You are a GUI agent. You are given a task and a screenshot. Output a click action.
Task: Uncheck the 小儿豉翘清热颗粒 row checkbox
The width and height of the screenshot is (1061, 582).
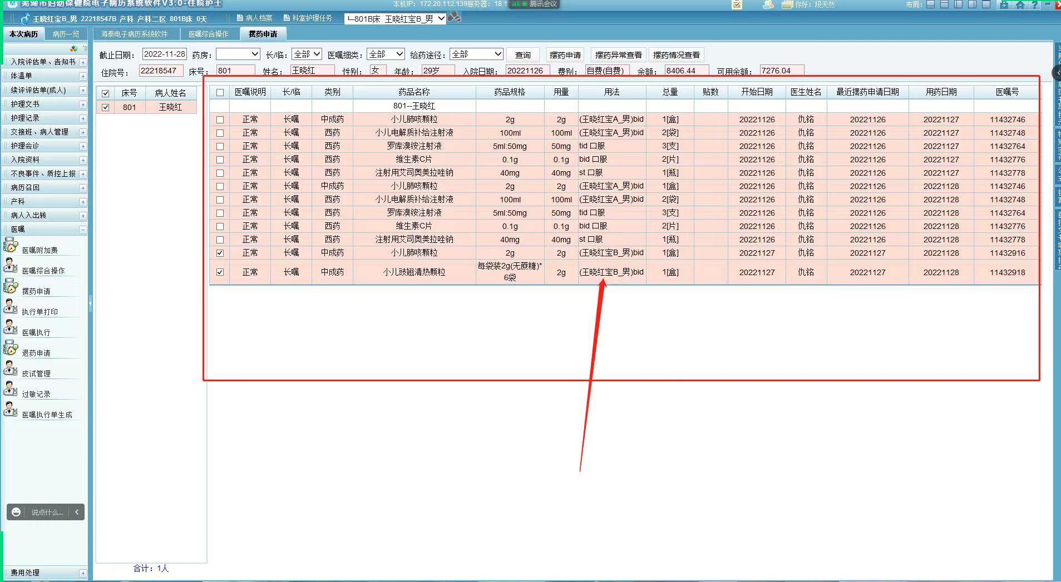click(220, 272)
